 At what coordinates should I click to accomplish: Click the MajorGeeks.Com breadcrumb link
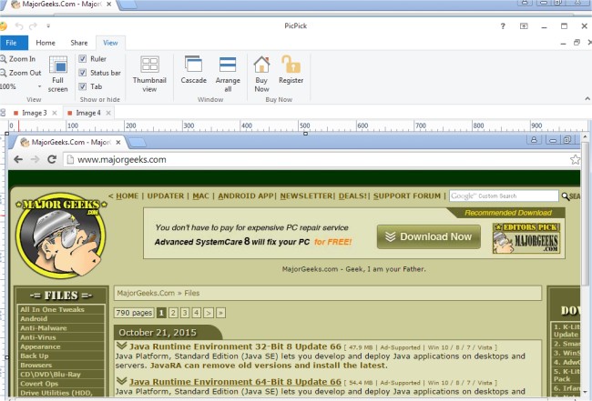(146, 293)
